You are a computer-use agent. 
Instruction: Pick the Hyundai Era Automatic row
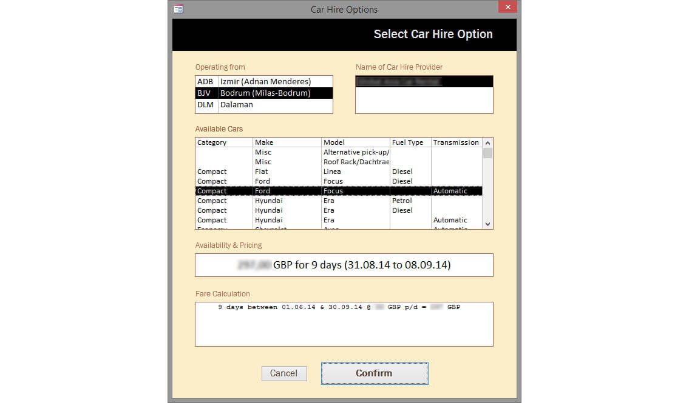(338, 220)
